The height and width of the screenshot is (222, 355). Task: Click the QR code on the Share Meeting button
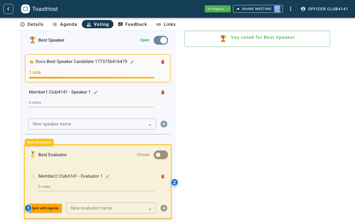[x=277, y=9]
